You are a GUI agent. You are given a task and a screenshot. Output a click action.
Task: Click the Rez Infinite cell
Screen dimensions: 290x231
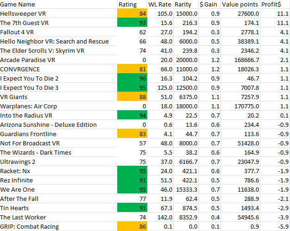tap(58, 180)
